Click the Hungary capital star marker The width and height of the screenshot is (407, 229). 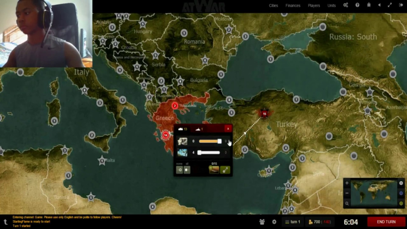[142, 24]
